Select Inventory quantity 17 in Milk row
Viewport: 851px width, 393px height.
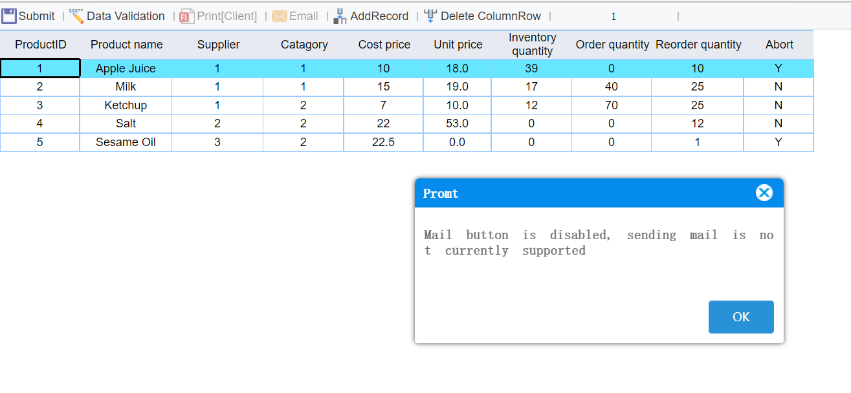(x=532, y=87)
